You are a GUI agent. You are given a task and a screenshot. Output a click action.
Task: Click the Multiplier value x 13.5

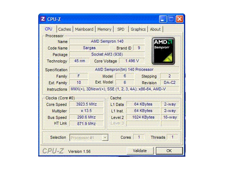pos(86,111)
